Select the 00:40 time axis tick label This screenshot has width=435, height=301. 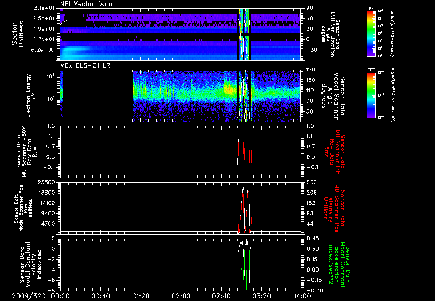point(101,296)
